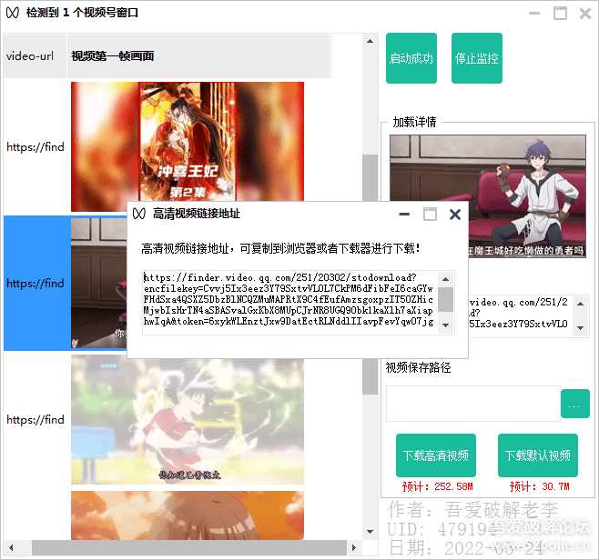The height and width of the screenshot is (560, 599).
Task: Click the video-url column header
Action: (x=30, y=55)
